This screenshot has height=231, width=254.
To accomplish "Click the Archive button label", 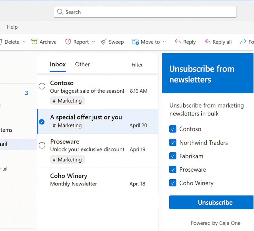I will click(48, 42).
